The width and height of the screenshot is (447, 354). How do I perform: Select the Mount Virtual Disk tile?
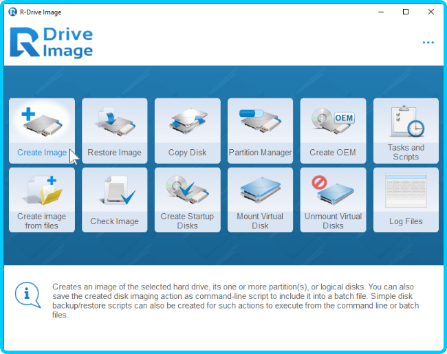[x=260, y=200]
